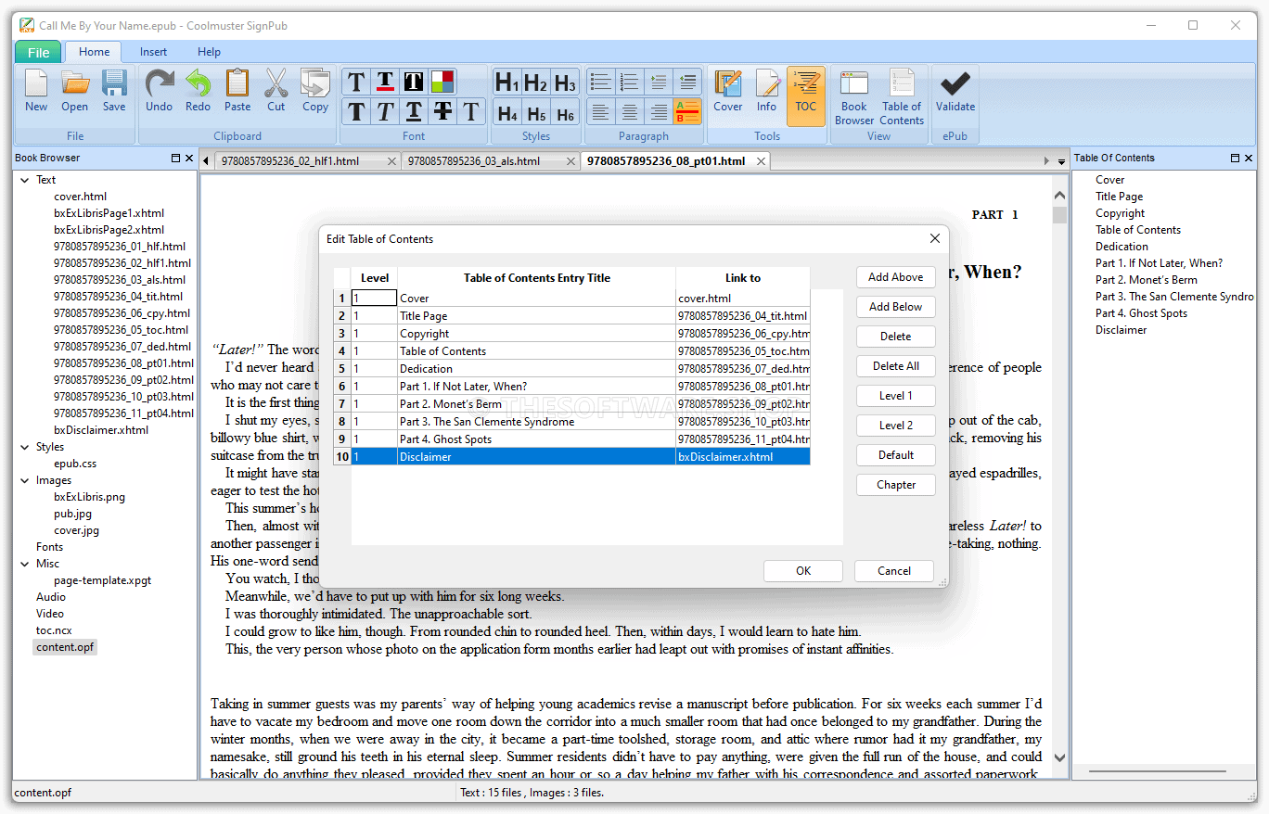Copy the selected text
Screen dimensions: 1269x814
(315, 92)
